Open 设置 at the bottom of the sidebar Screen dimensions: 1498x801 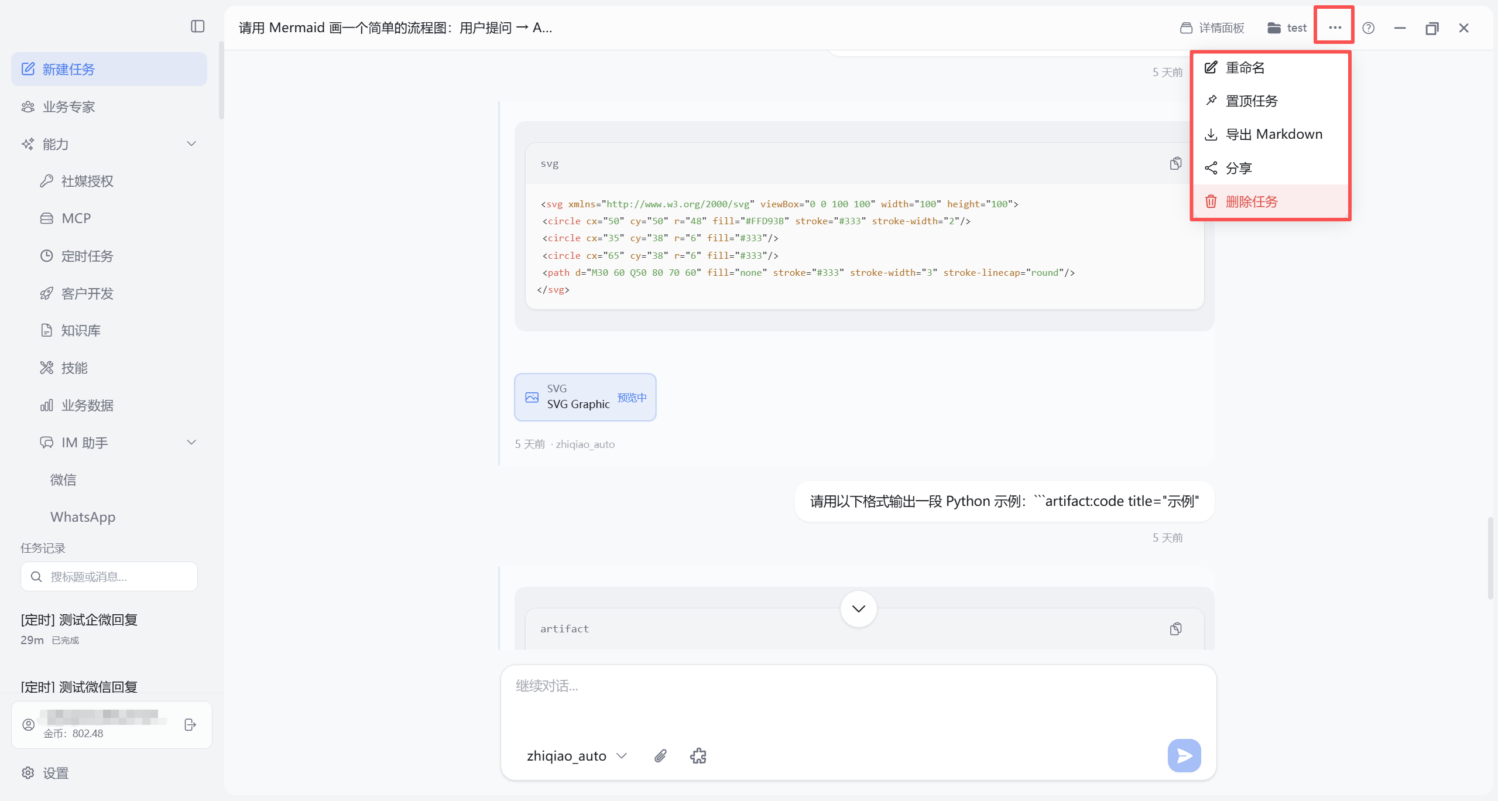46,773
